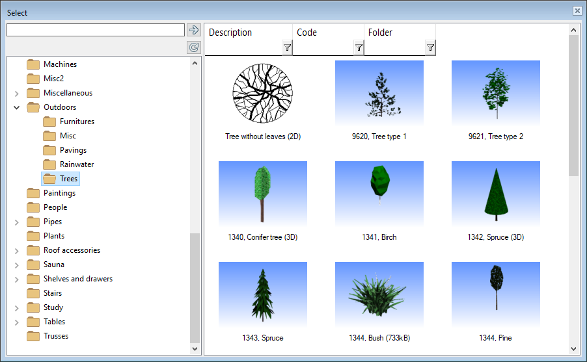Click the thumbnail list scroll down arrow
The width and height of the screenshot is (587, 362).
[x=573, y=348]
